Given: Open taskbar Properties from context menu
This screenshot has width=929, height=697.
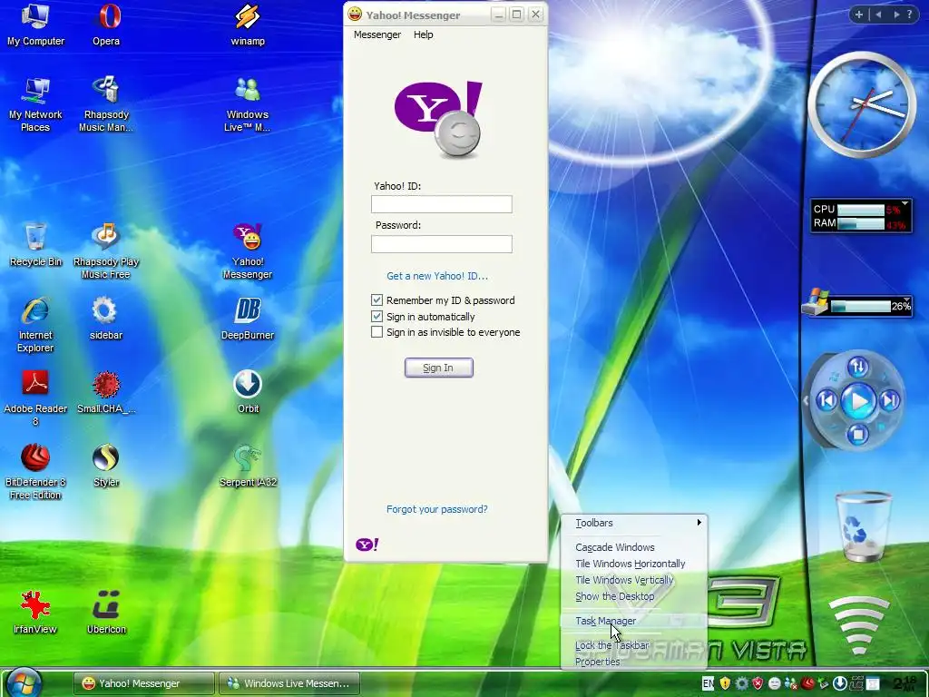Looking at the screenshot, I should (633, 662).
